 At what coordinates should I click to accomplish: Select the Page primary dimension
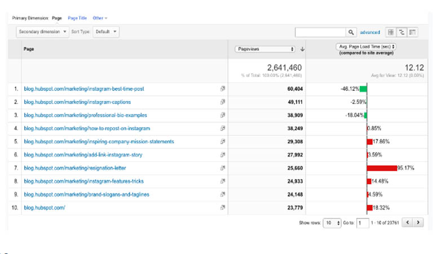(x=57, y=18)
